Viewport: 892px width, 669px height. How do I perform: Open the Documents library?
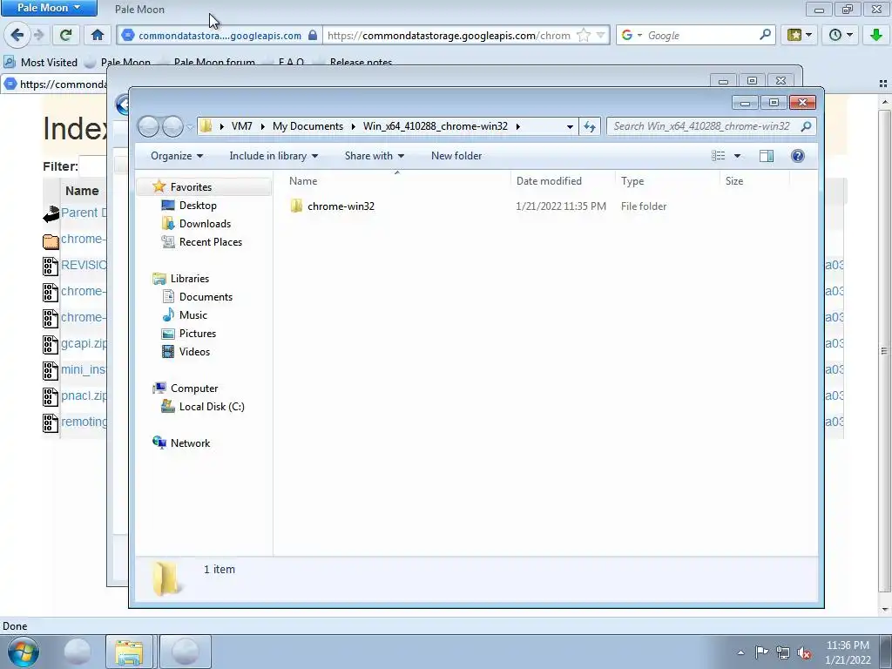206,296
